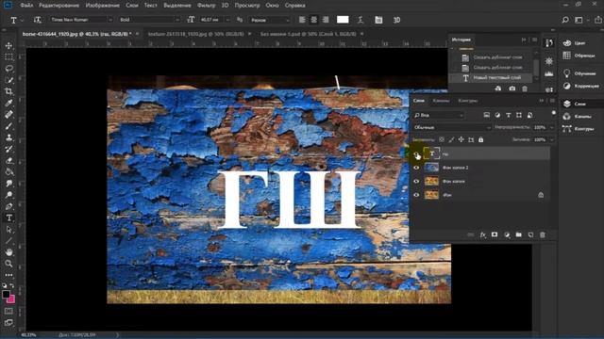Select the Clone Stamp tool
Viewport: 604px width, 339px height.
pyautogui.click(x=8, y=137)
